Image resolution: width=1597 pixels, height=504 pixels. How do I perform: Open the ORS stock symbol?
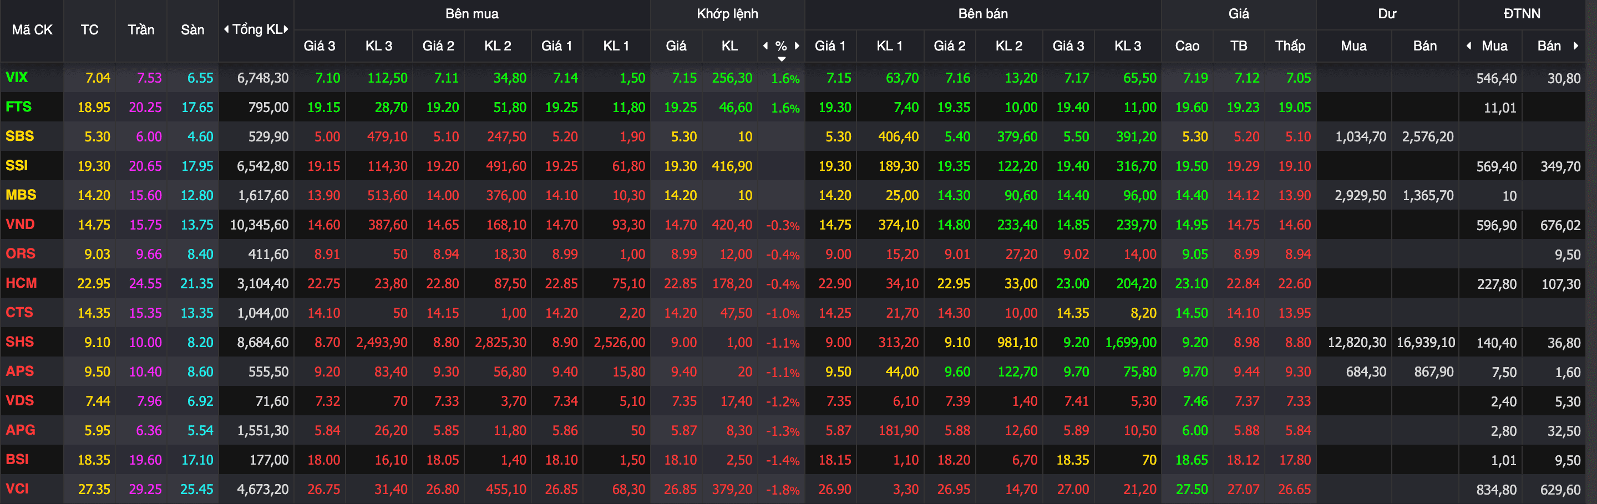(21, 253)
